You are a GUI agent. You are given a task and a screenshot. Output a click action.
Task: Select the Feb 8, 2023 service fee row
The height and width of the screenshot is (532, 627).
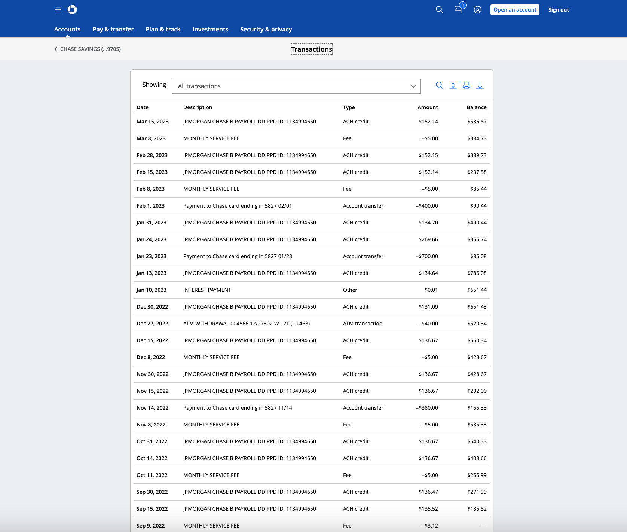(x=312, y=189)
